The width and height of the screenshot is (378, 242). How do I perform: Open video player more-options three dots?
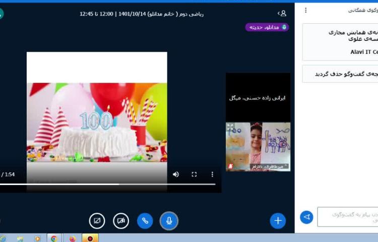(212, 174)
